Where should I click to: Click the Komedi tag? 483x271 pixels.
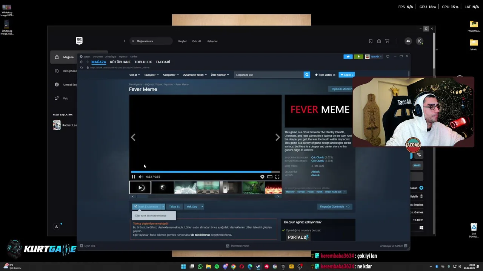(x=301, y=192)
